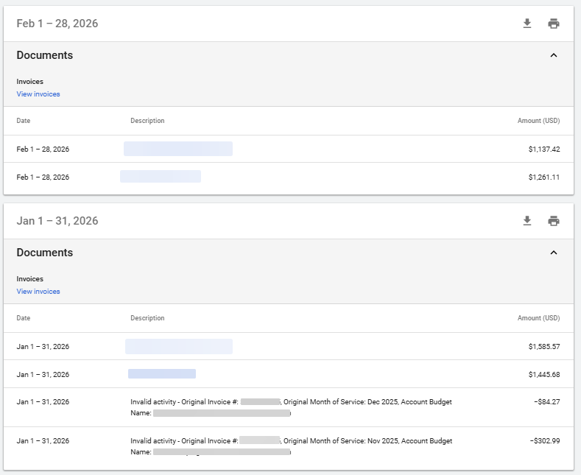
Task: Click the date cell of the −$302.99 row
Action: click(43, 441)
